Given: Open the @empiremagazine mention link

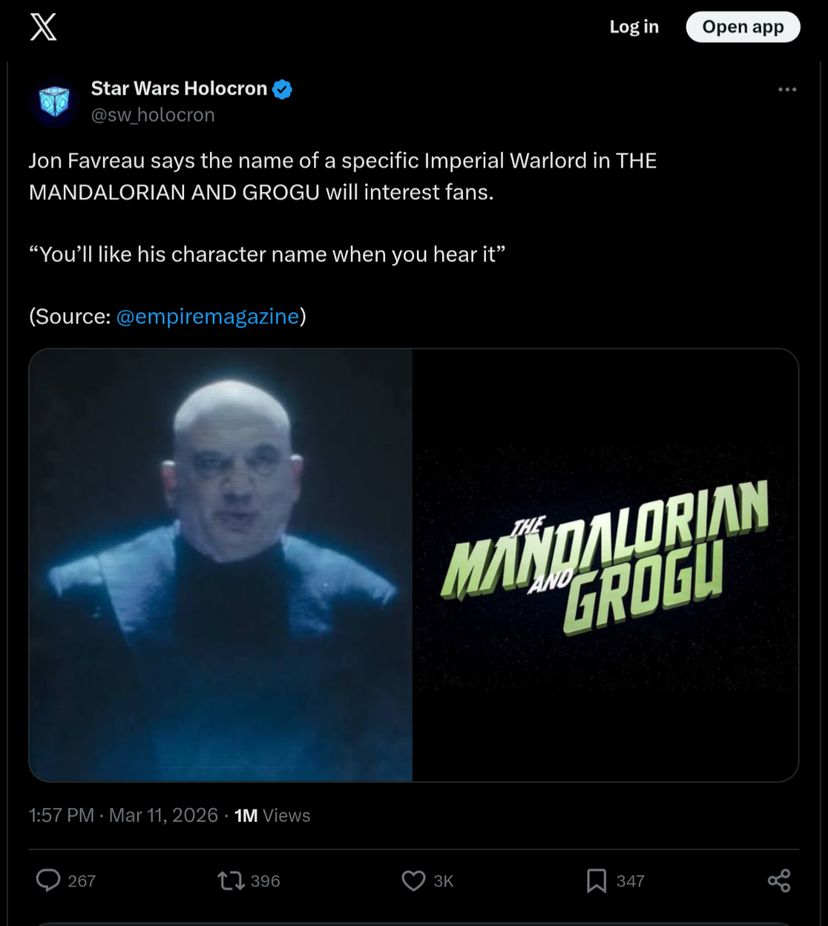Looking at the screenshot, I should pyautogui.click(x=208, y=316).
